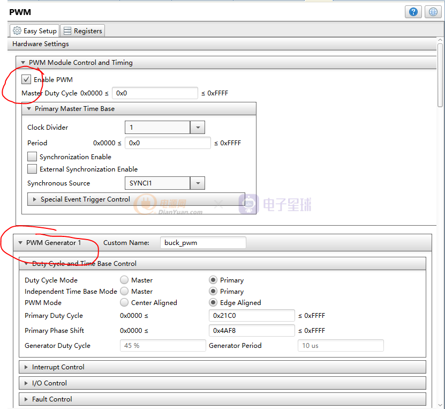This screenshot has height=409, width=445.
Task: Tick External Synchronization Enable checkbox
Action: point(32,169)
